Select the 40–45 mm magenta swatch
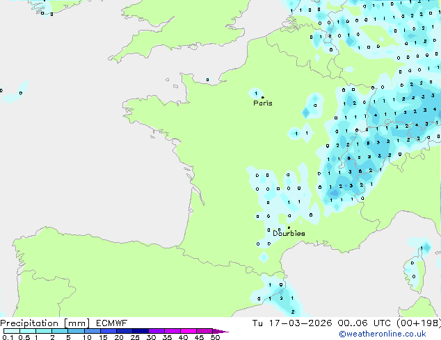 click(x=189, y=331)
